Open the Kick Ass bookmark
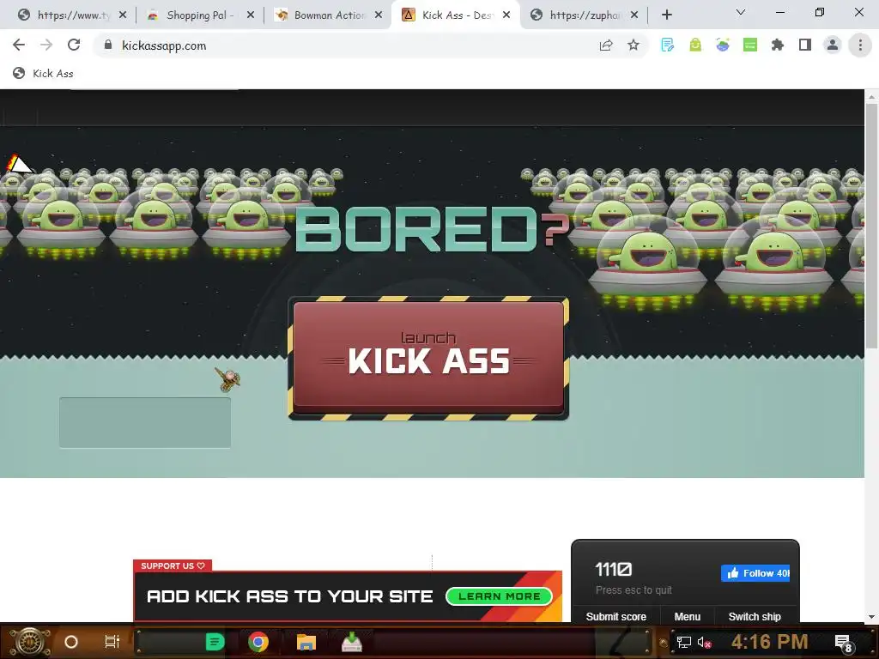This screenshot has height=659, width=879. 43,74
